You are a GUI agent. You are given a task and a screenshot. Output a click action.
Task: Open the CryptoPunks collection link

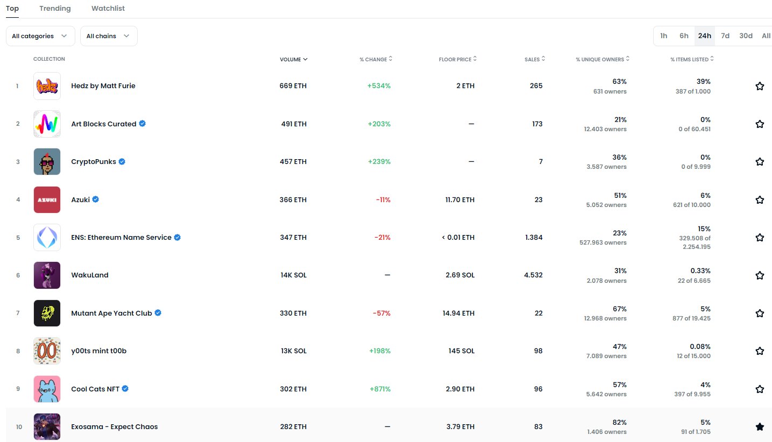(x=94, y=162)
